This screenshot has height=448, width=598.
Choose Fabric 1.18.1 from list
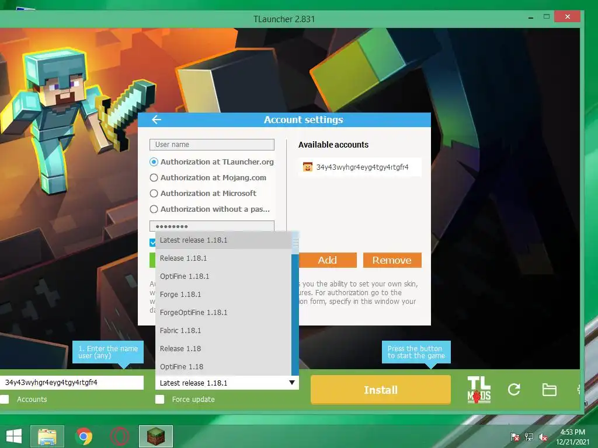point(224,331)
